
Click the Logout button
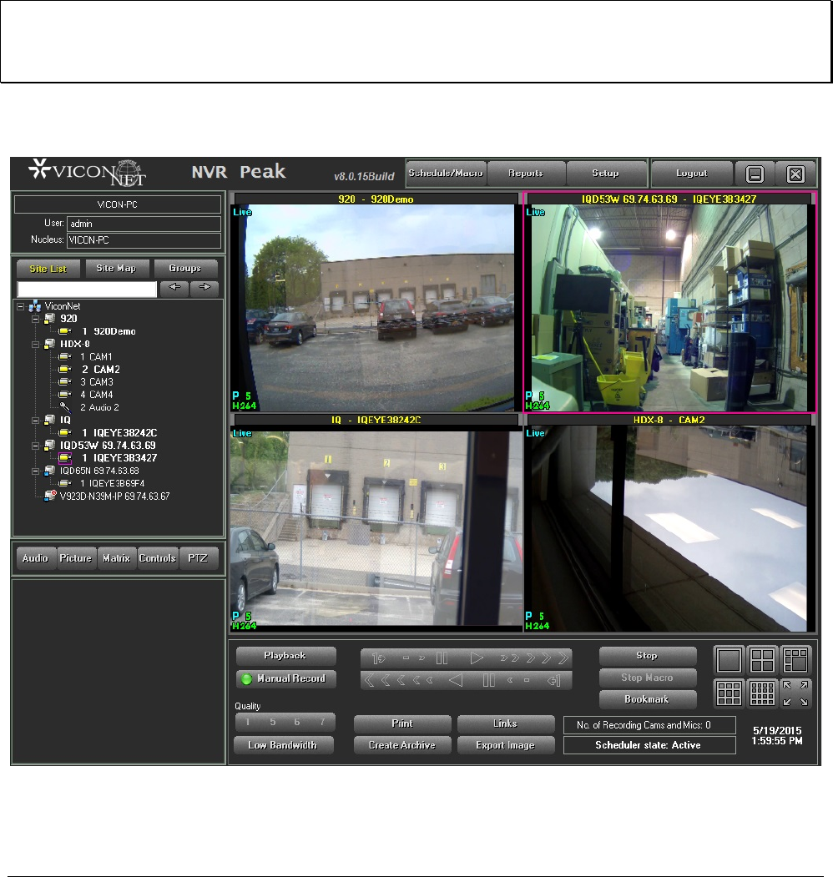(692, 174)
